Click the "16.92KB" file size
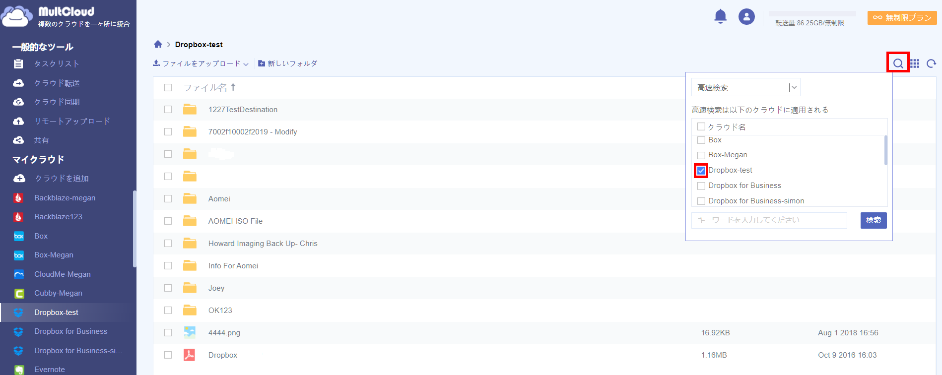Viewport: 942px width, 375px height. click(716, 332)
